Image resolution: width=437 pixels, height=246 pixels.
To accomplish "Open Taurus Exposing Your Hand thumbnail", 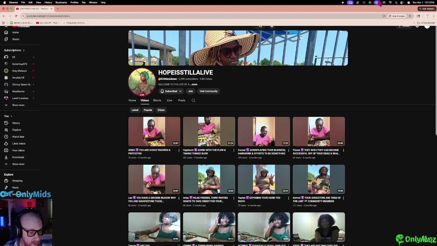I will click(x=264, y=179).
